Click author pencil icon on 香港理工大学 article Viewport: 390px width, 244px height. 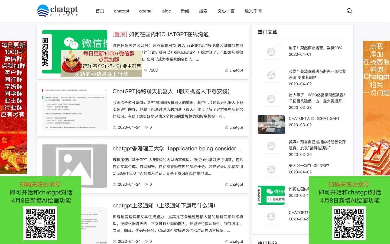[226, 184]
